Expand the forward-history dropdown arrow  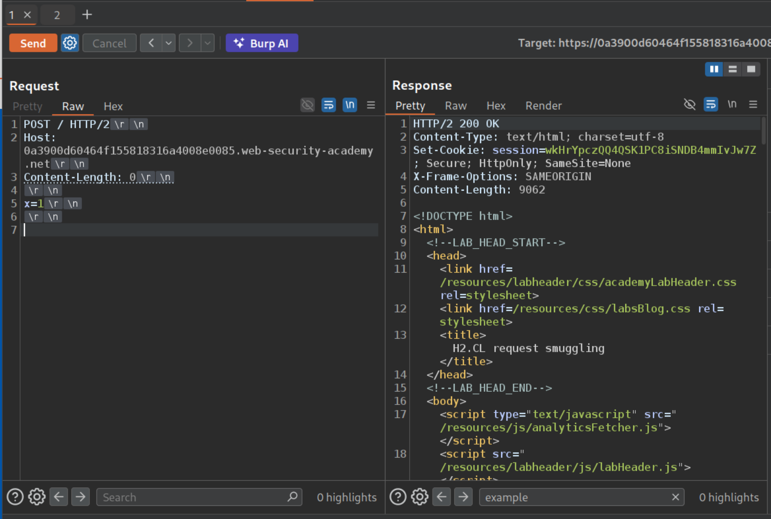(x=208, y=43)
